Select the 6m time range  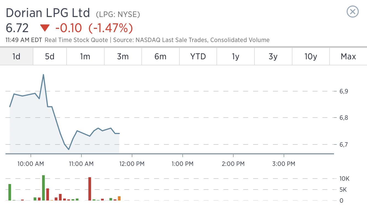pyautogui.click(x=160, y=57)
